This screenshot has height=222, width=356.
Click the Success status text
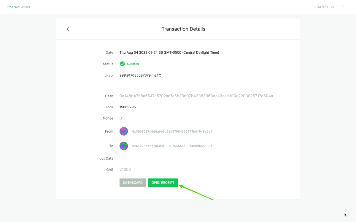[133, 64]
